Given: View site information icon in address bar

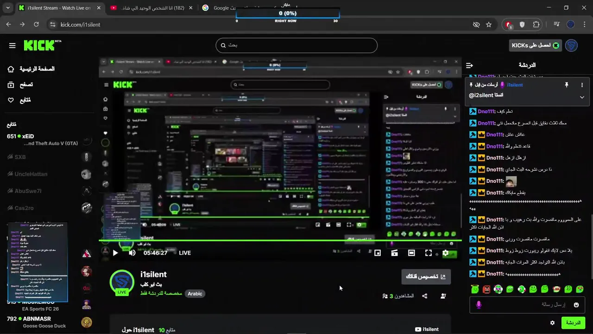Looking at the screenshot, I should click(x=52, y=25).
